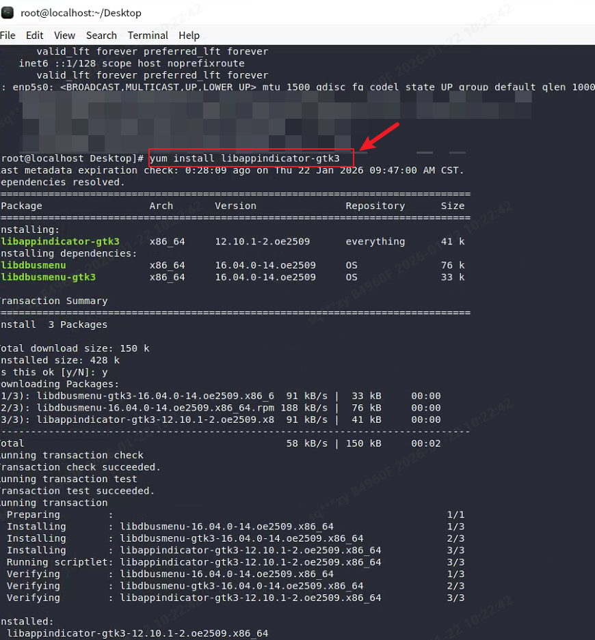
Task: Click the Transaction Summary heading text
Action: pos(54,301)
